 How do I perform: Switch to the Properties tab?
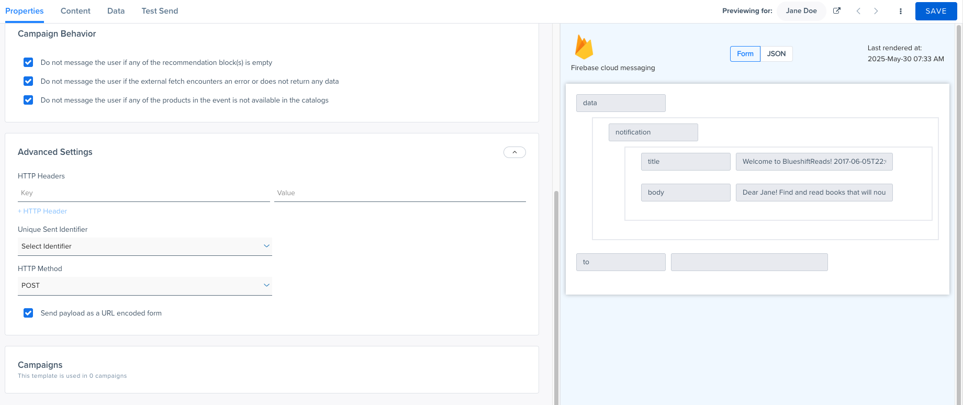25,11
